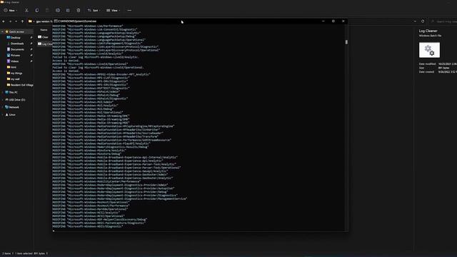Viewport: 457px width, 257px height.
Task: Click the Cut scissors icon in File Explorer
Action: tap(26, 11)
